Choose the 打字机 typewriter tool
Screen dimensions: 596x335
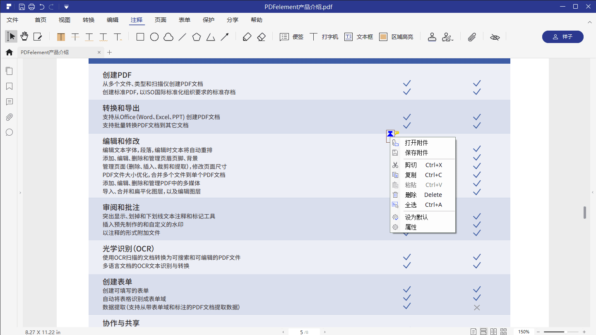(324, 37)
